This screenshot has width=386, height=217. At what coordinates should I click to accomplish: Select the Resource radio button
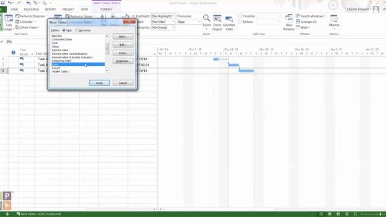point(77,30)
